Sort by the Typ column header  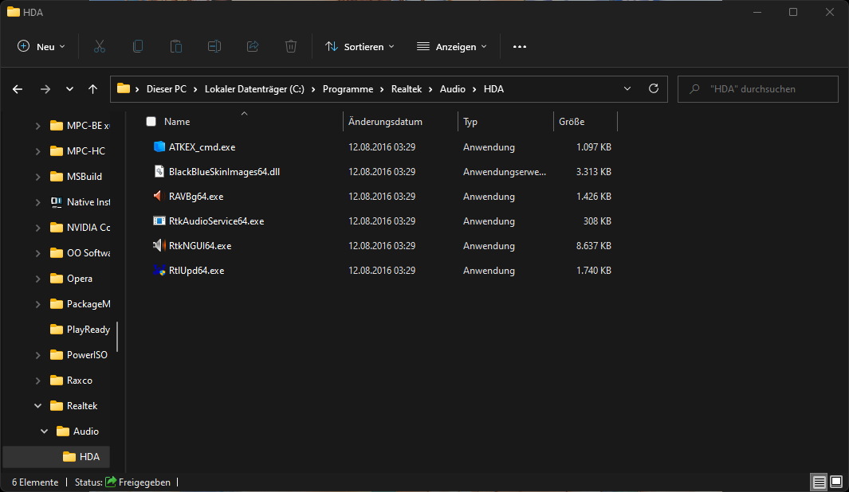pyautogui.click(x=470, y=122)
